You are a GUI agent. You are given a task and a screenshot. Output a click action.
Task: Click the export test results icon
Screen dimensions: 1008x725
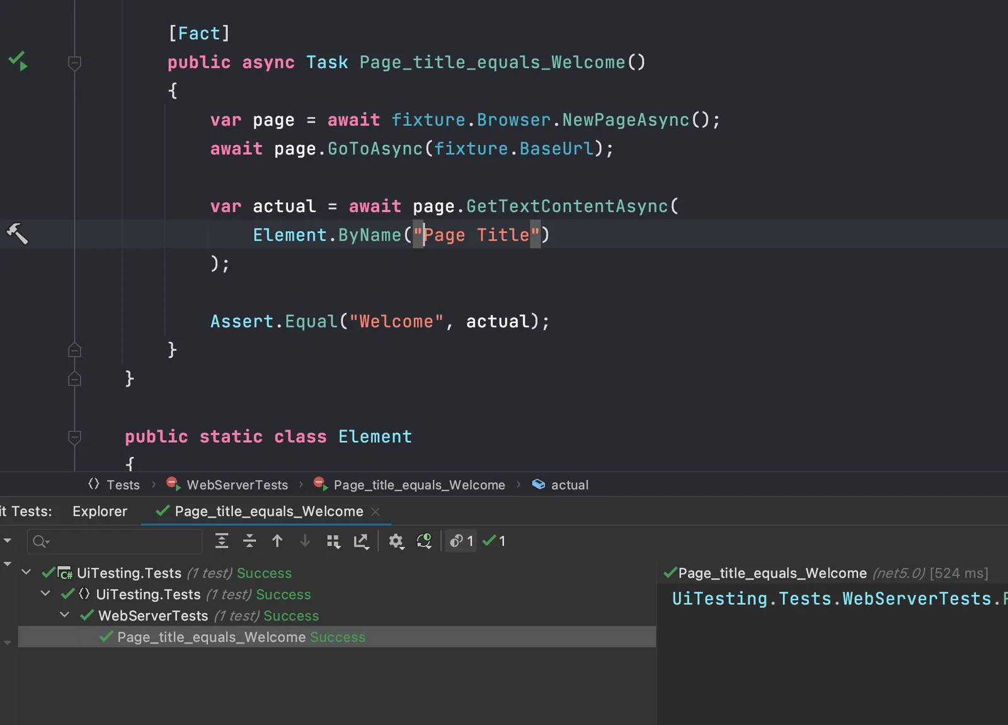[361, 541]
